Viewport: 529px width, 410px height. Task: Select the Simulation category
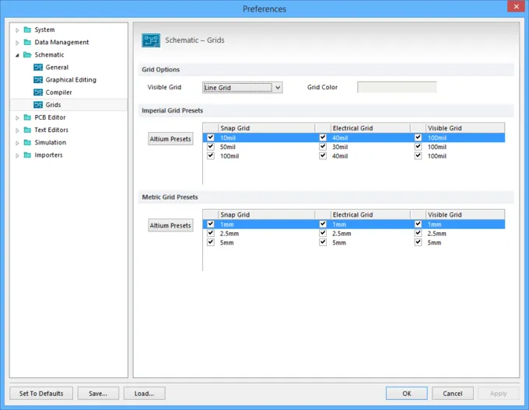[x=51, y=142]
